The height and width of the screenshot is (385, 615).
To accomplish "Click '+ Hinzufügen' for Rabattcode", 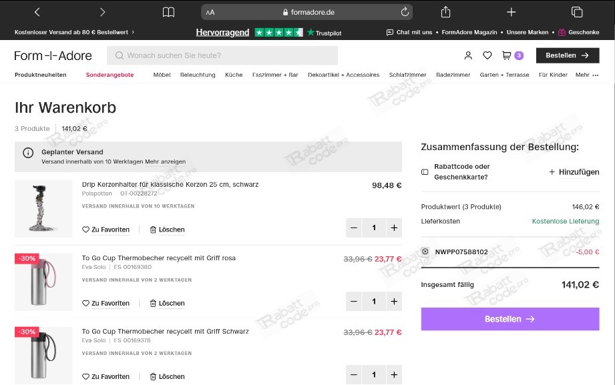I will [x=574, y=172].
